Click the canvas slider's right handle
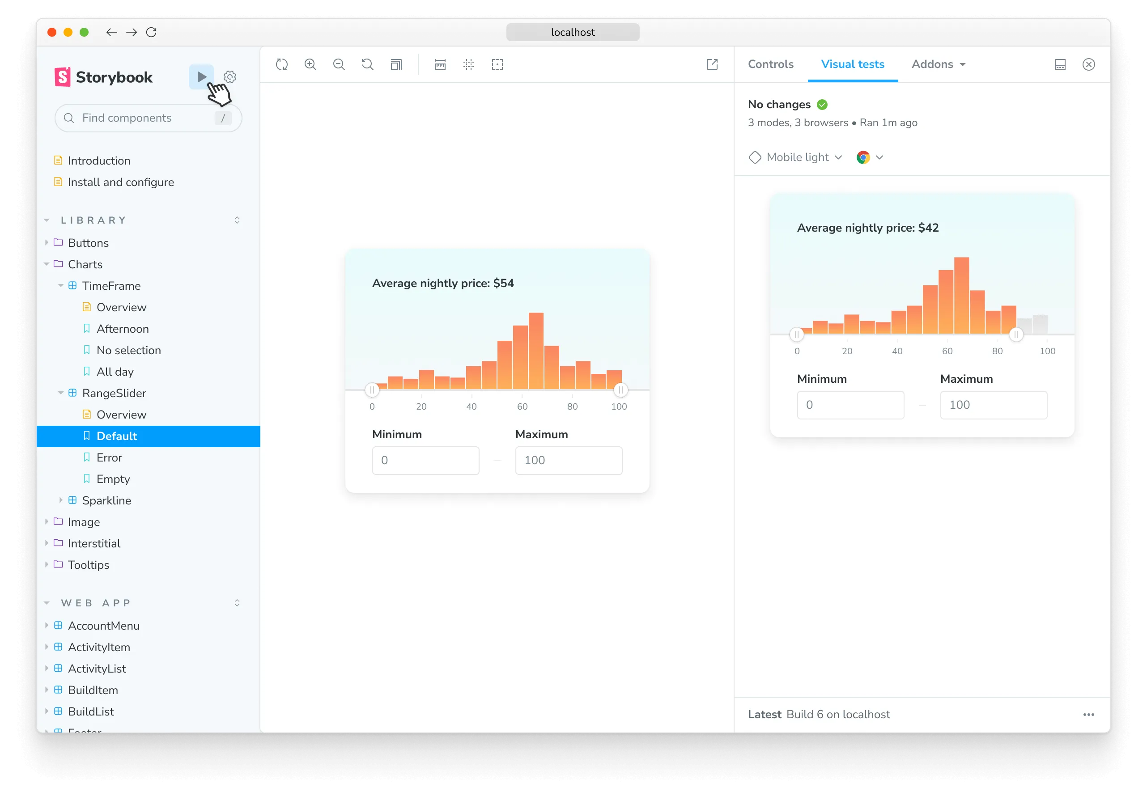The height and width of the screenshot is (796, 1147). click(x=620, y=390)
